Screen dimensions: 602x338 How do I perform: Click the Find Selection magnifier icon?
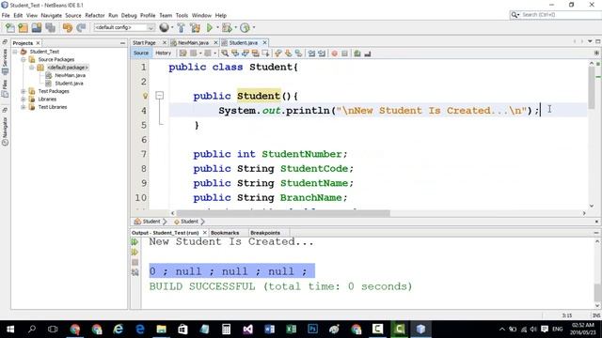pos(225,54)
